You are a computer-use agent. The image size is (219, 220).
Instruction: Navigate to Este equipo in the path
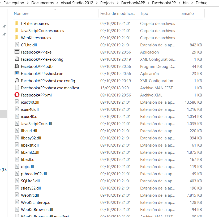(14, 3)
